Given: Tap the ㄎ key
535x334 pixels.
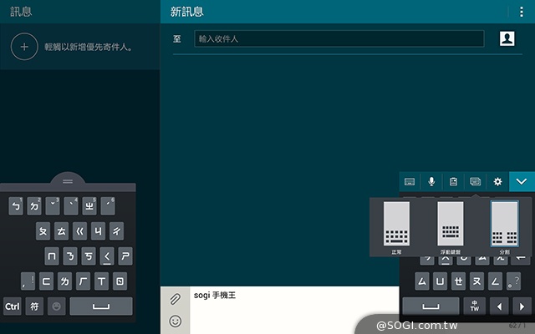Looking at the screenshot, I should [89, 256].
